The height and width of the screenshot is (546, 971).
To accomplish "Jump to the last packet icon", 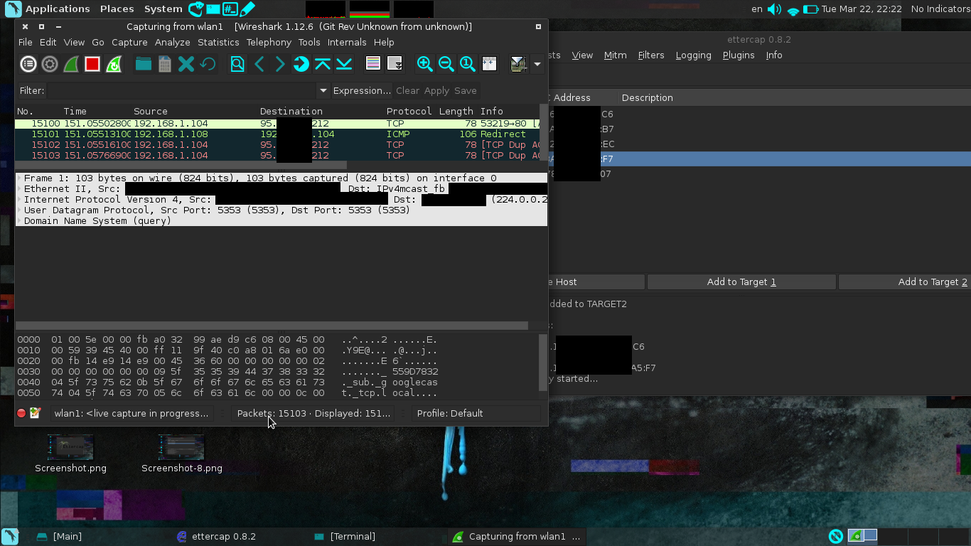I will point(344,65).
